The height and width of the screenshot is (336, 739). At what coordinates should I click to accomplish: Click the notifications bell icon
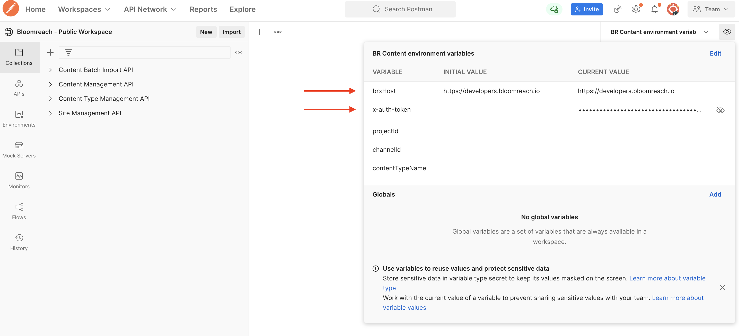click(x=654, y=9)
